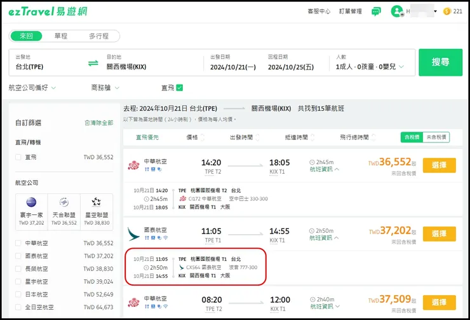Click China Airlines logo on 08:20 flight
The width and height of the screenshot is (470, 320).
point(133,302)
